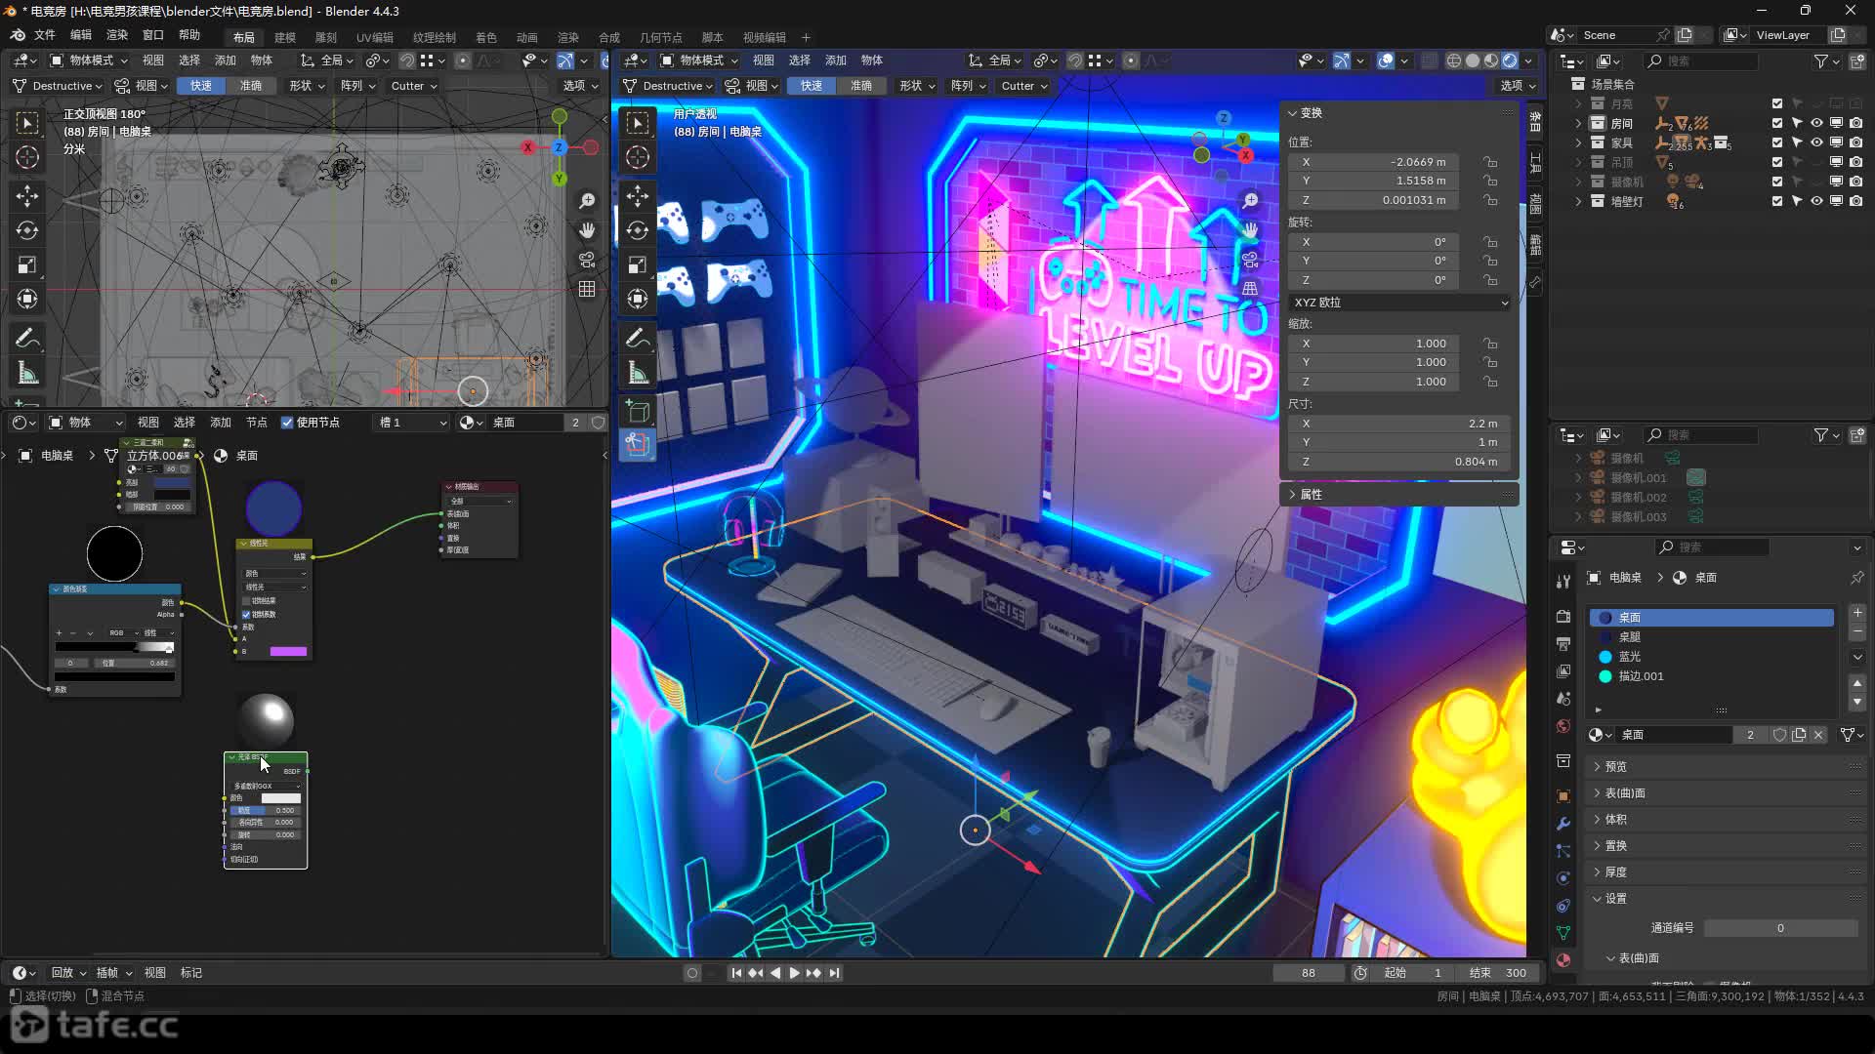Open the 渲染 menu in top bar
Image resolution: width=1875 pixels, height=1054 pixels.
click(117, 35)
